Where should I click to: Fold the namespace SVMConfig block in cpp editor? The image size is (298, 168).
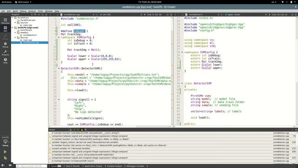[59, 37]
